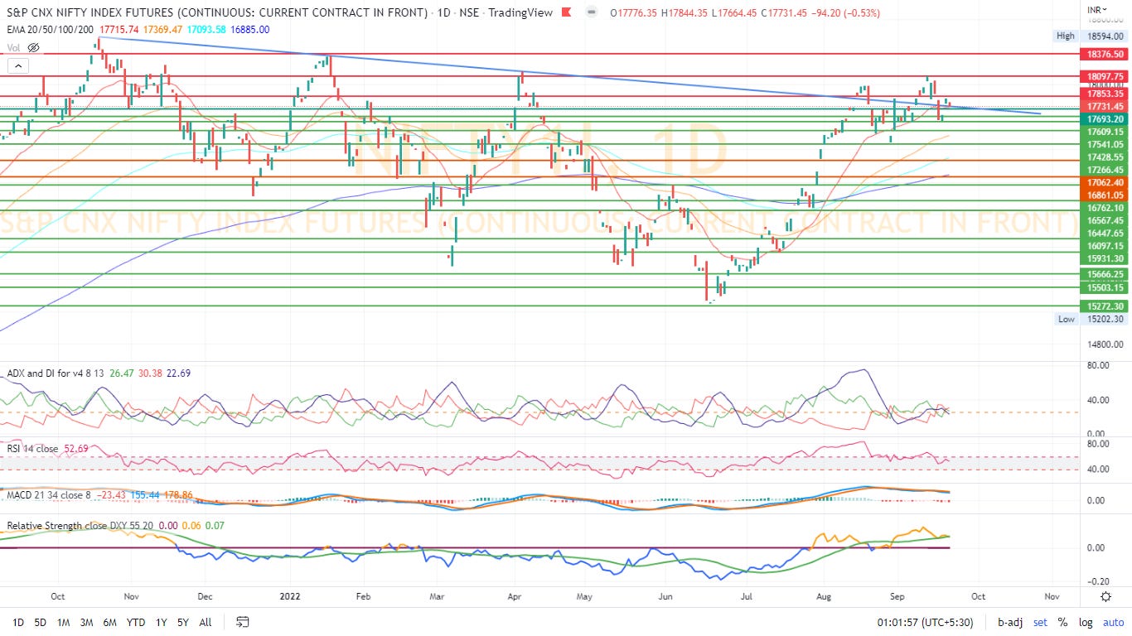Select the 6M time range

(x=109, y=622)
